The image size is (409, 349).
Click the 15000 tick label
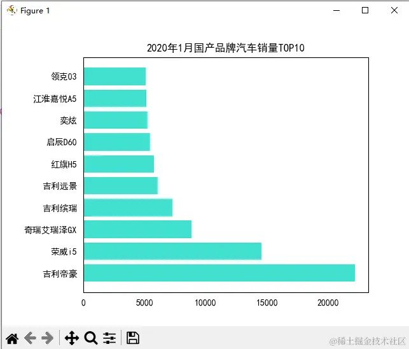(x=267, y=303)
